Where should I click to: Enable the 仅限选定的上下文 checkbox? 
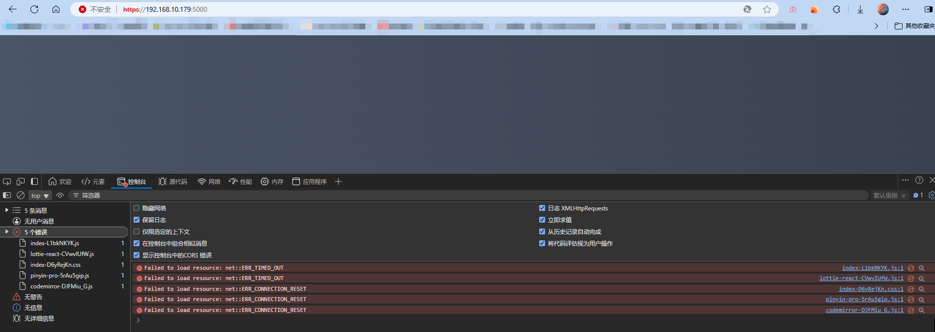[x=137, y=231]
